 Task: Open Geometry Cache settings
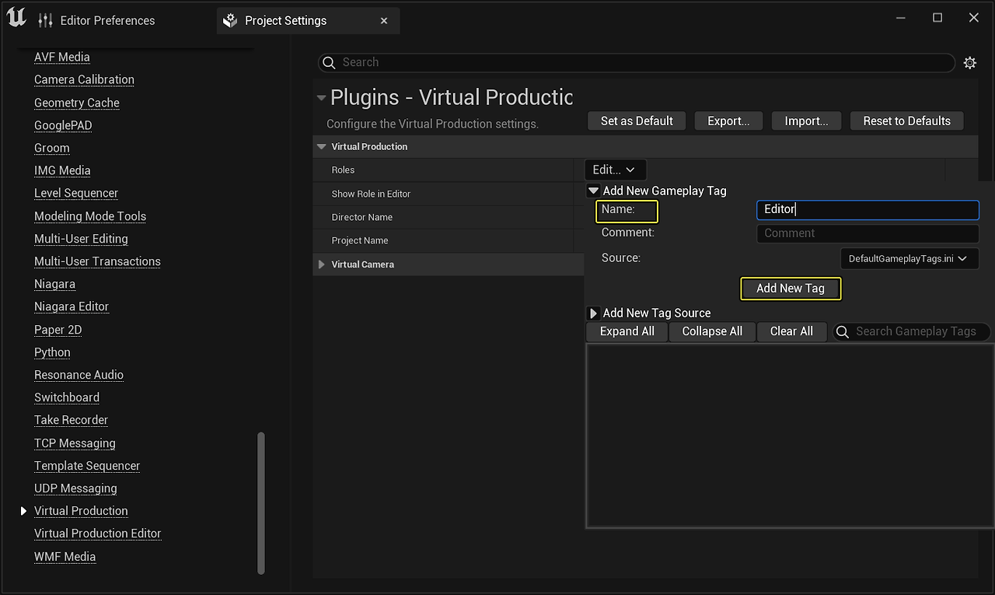[x=77, y=103]
